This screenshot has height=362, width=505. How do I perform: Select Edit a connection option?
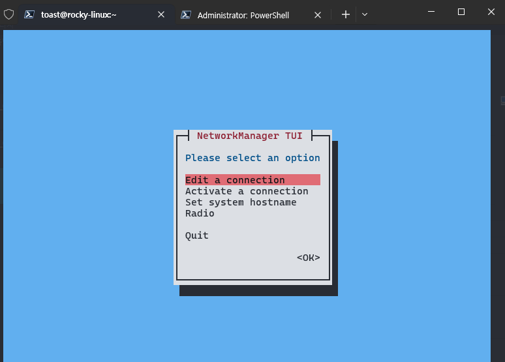[x=252, y=180]
